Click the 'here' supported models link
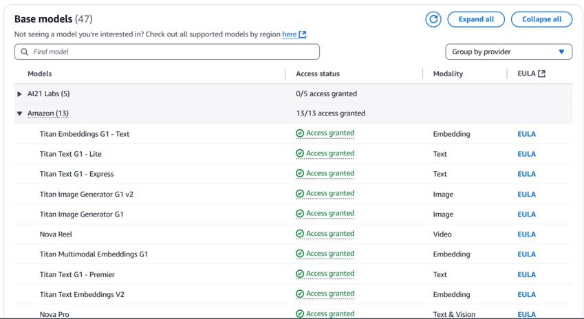Viewport: 584px width, 319px height. pyautogui.click(x=289, y=34)
